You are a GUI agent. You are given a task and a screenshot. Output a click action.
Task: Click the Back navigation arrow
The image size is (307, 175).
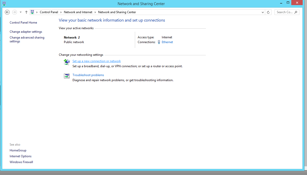point(7,12)
